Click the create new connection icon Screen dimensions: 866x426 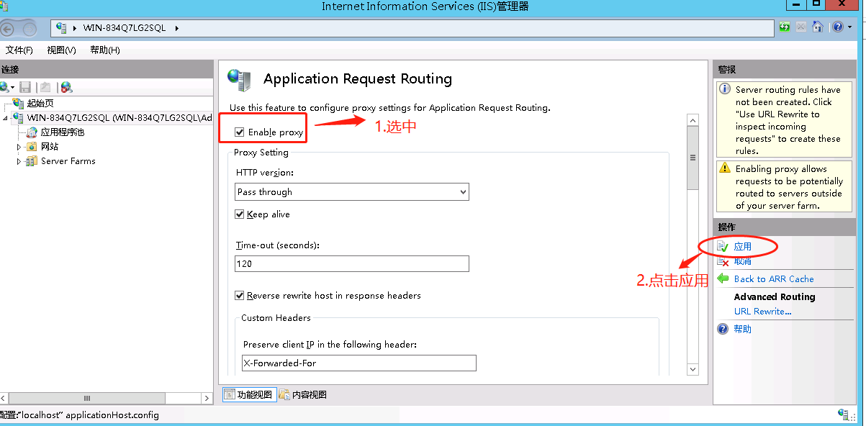click(4, 87)
